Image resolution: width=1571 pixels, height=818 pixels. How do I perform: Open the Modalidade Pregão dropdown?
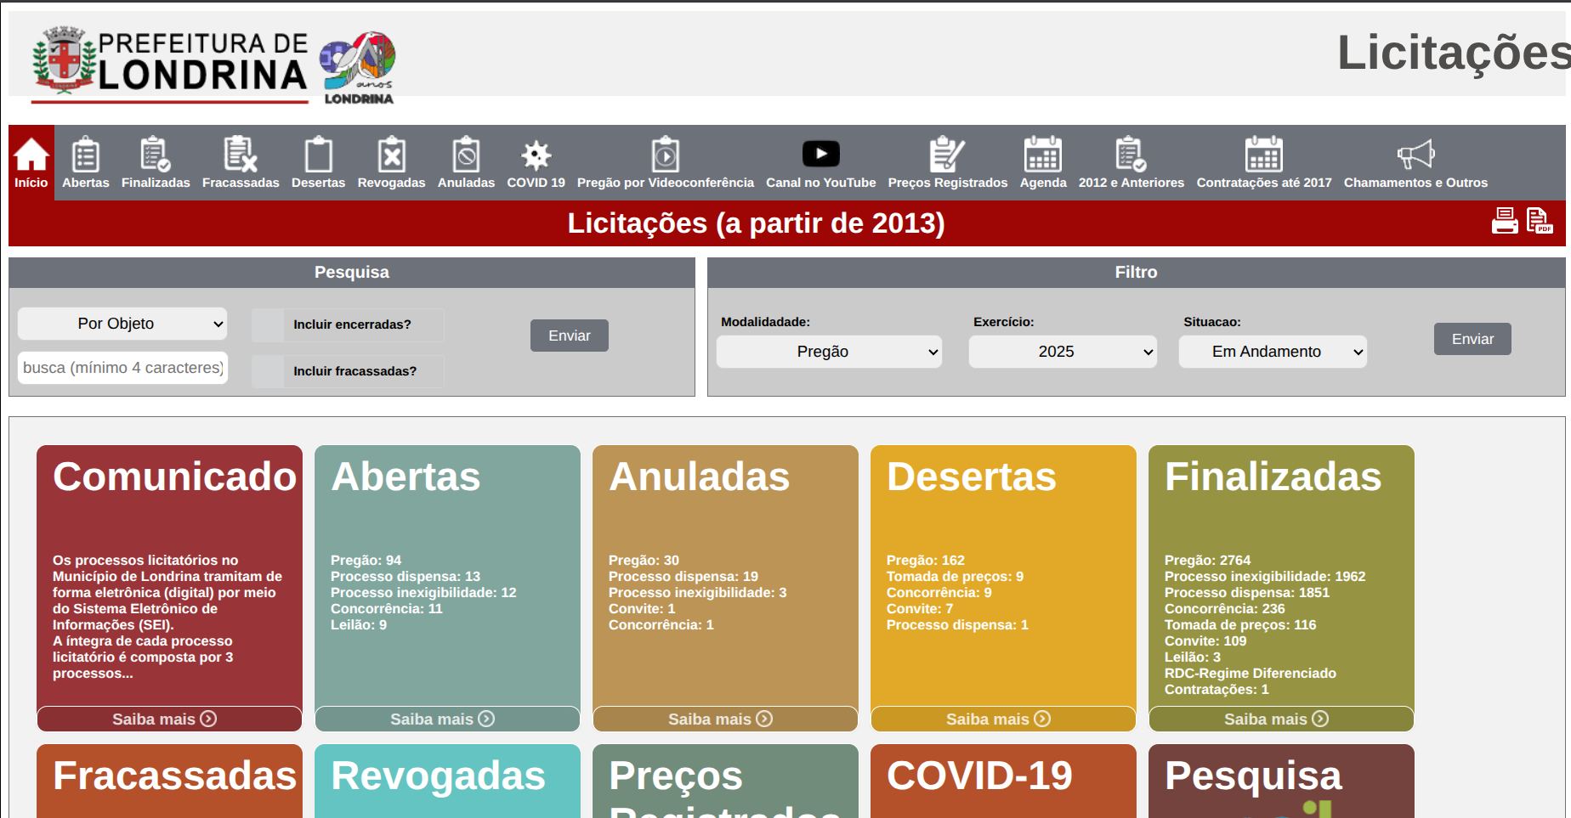pos(829,352)
